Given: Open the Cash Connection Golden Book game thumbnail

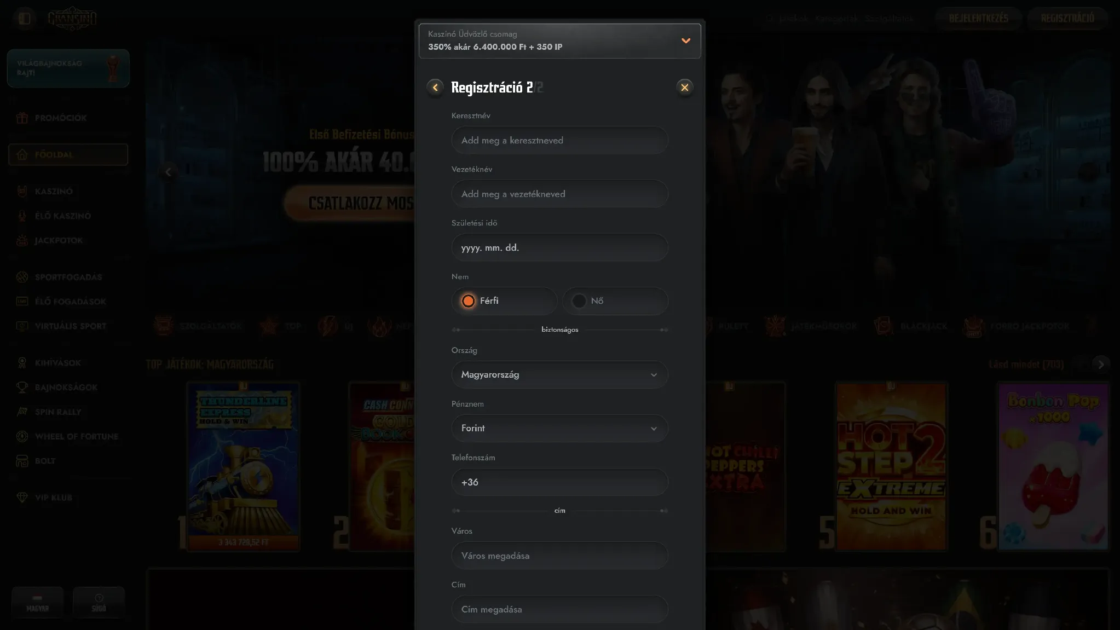Looking at the screenshot, I should tap(382, 466).
